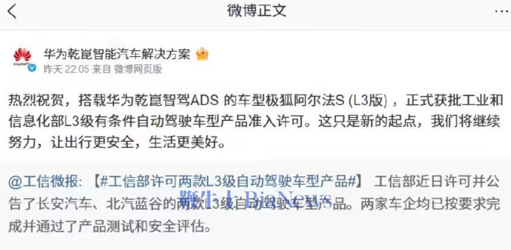Image resolution: width=511 pixels, height=250 pixels.
Task: Tap the 来自 source label
Action: pos(102,69)
